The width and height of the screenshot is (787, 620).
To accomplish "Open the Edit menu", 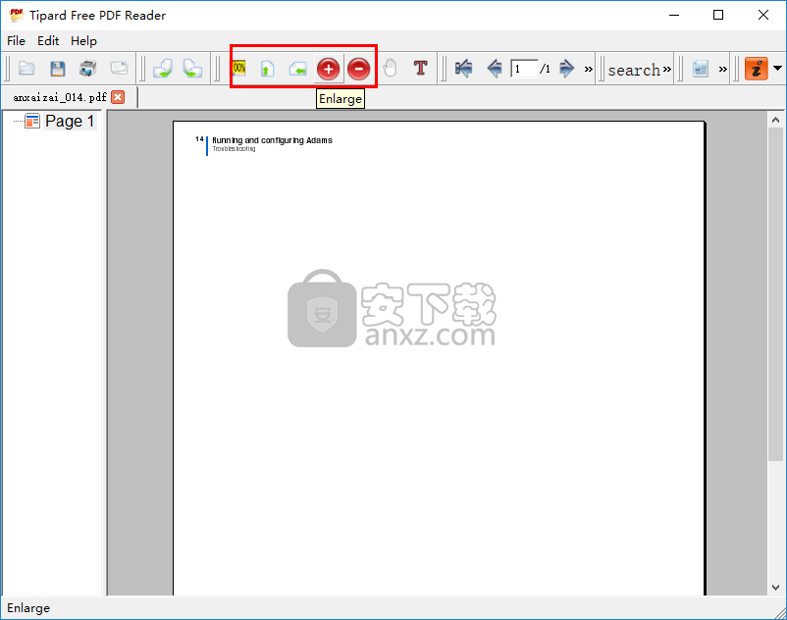I will click(x=48, y=40).
